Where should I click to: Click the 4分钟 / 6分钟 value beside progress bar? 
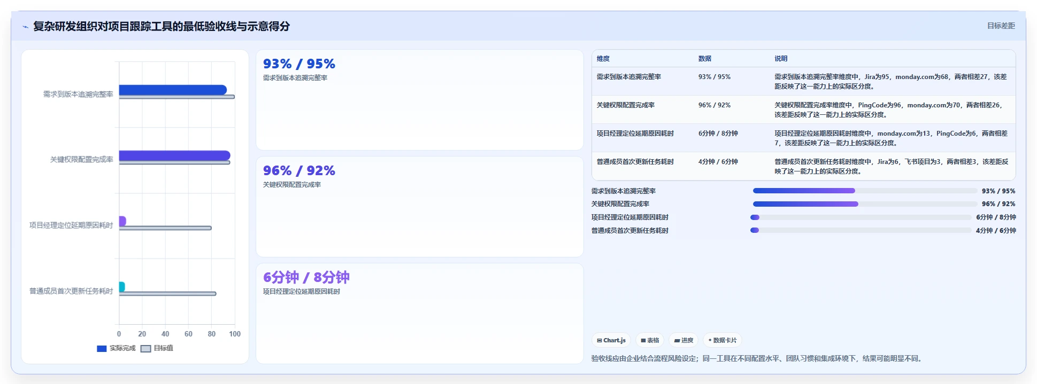pos(996,231)
